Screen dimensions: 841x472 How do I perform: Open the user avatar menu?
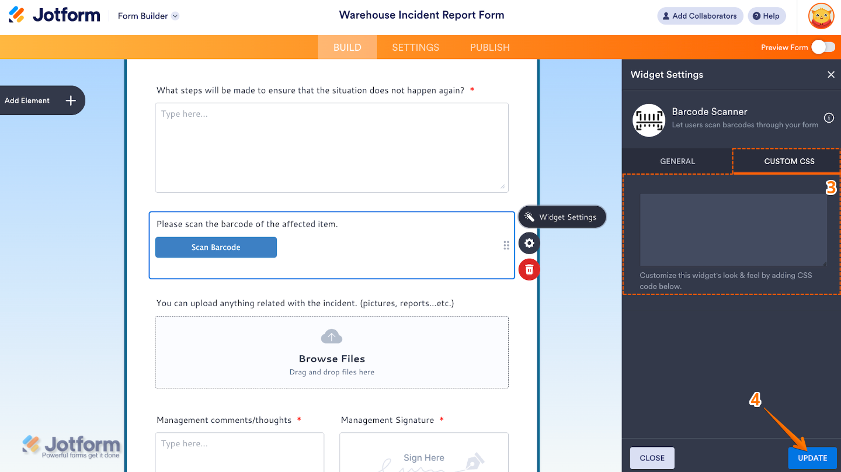coord(821,16)
